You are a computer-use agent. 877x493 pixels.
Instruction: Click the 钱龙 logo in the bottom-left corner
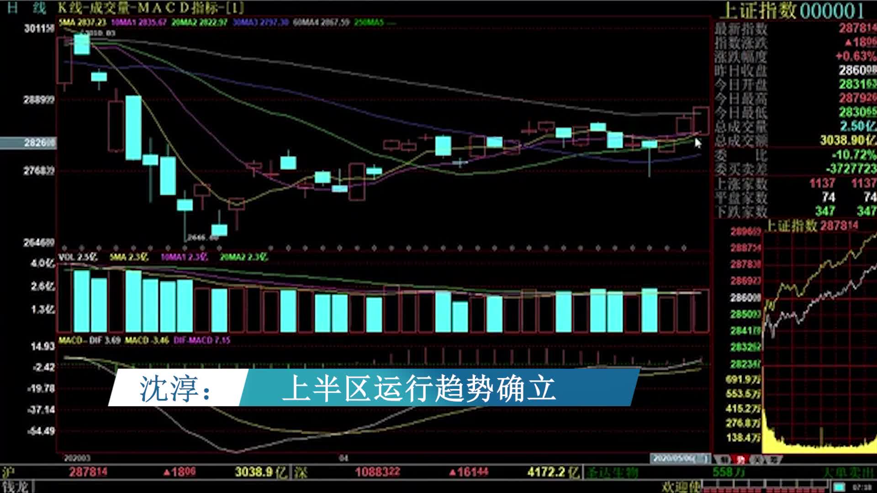pyautogui.click(x=15, y=487)
